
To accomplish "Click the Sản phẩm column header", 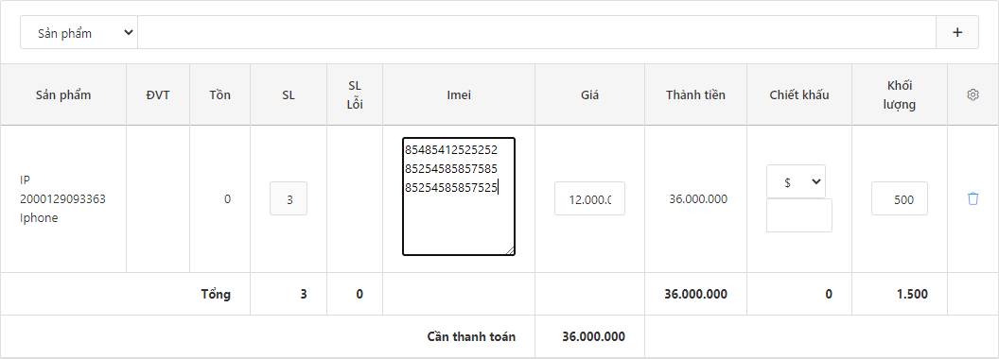I will 63,94.
